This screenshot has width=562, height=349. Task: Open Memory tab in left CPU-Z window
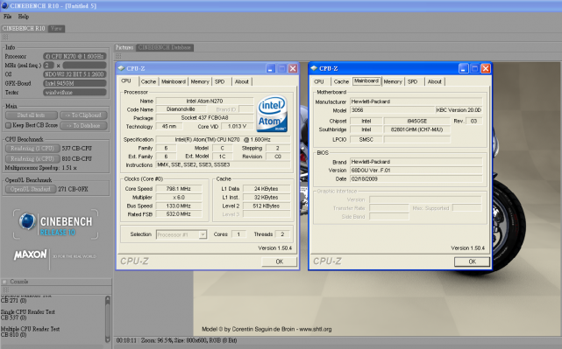click(x=200, y=81)
